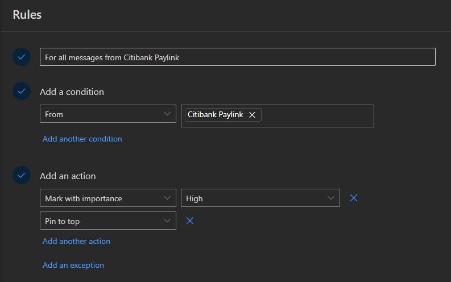451x282 pixels.
Task: Click the Add a condition section title
Action: pyautogui.click(x=72, y=92)
